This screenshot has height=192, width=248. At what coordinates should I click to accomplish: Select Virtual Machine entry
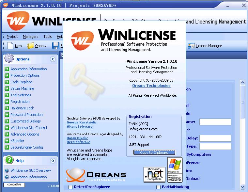click(x=22, y=88)
